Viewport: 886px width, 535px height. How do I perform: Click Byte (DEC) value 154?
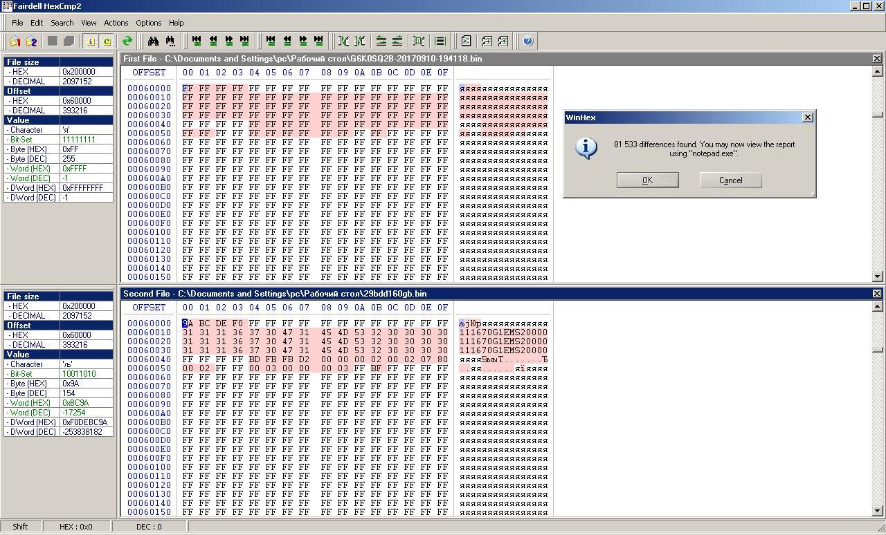[x=86, y=393]
